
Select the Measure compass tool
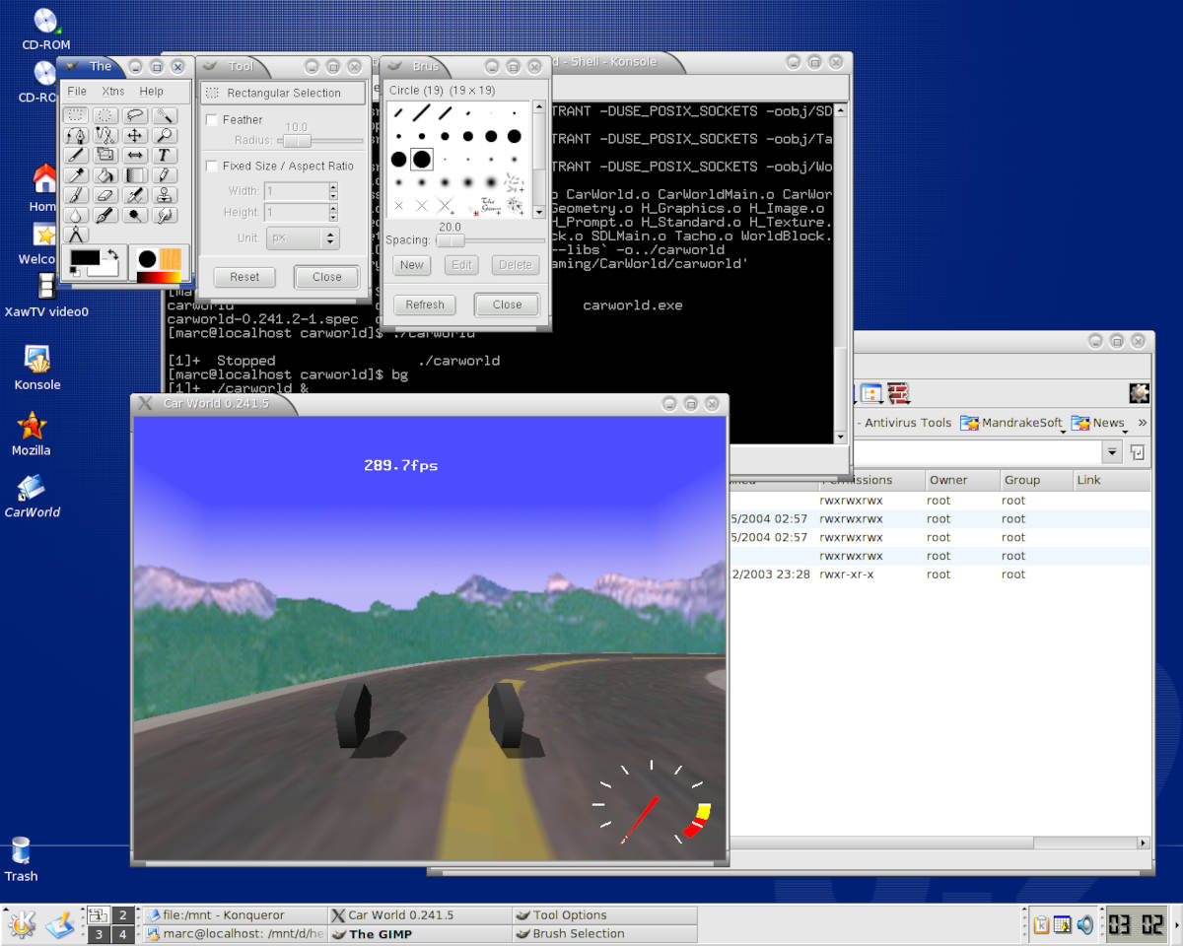[76, 235]
